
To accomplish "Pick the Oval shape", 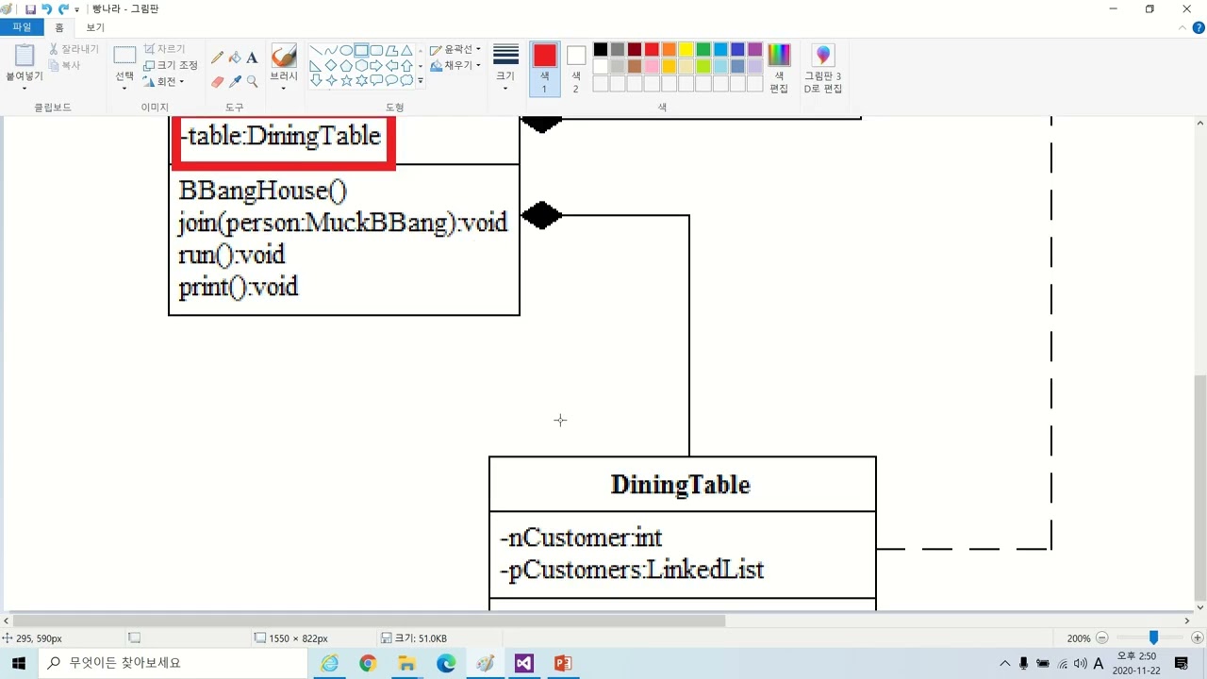I will [346, 51].
